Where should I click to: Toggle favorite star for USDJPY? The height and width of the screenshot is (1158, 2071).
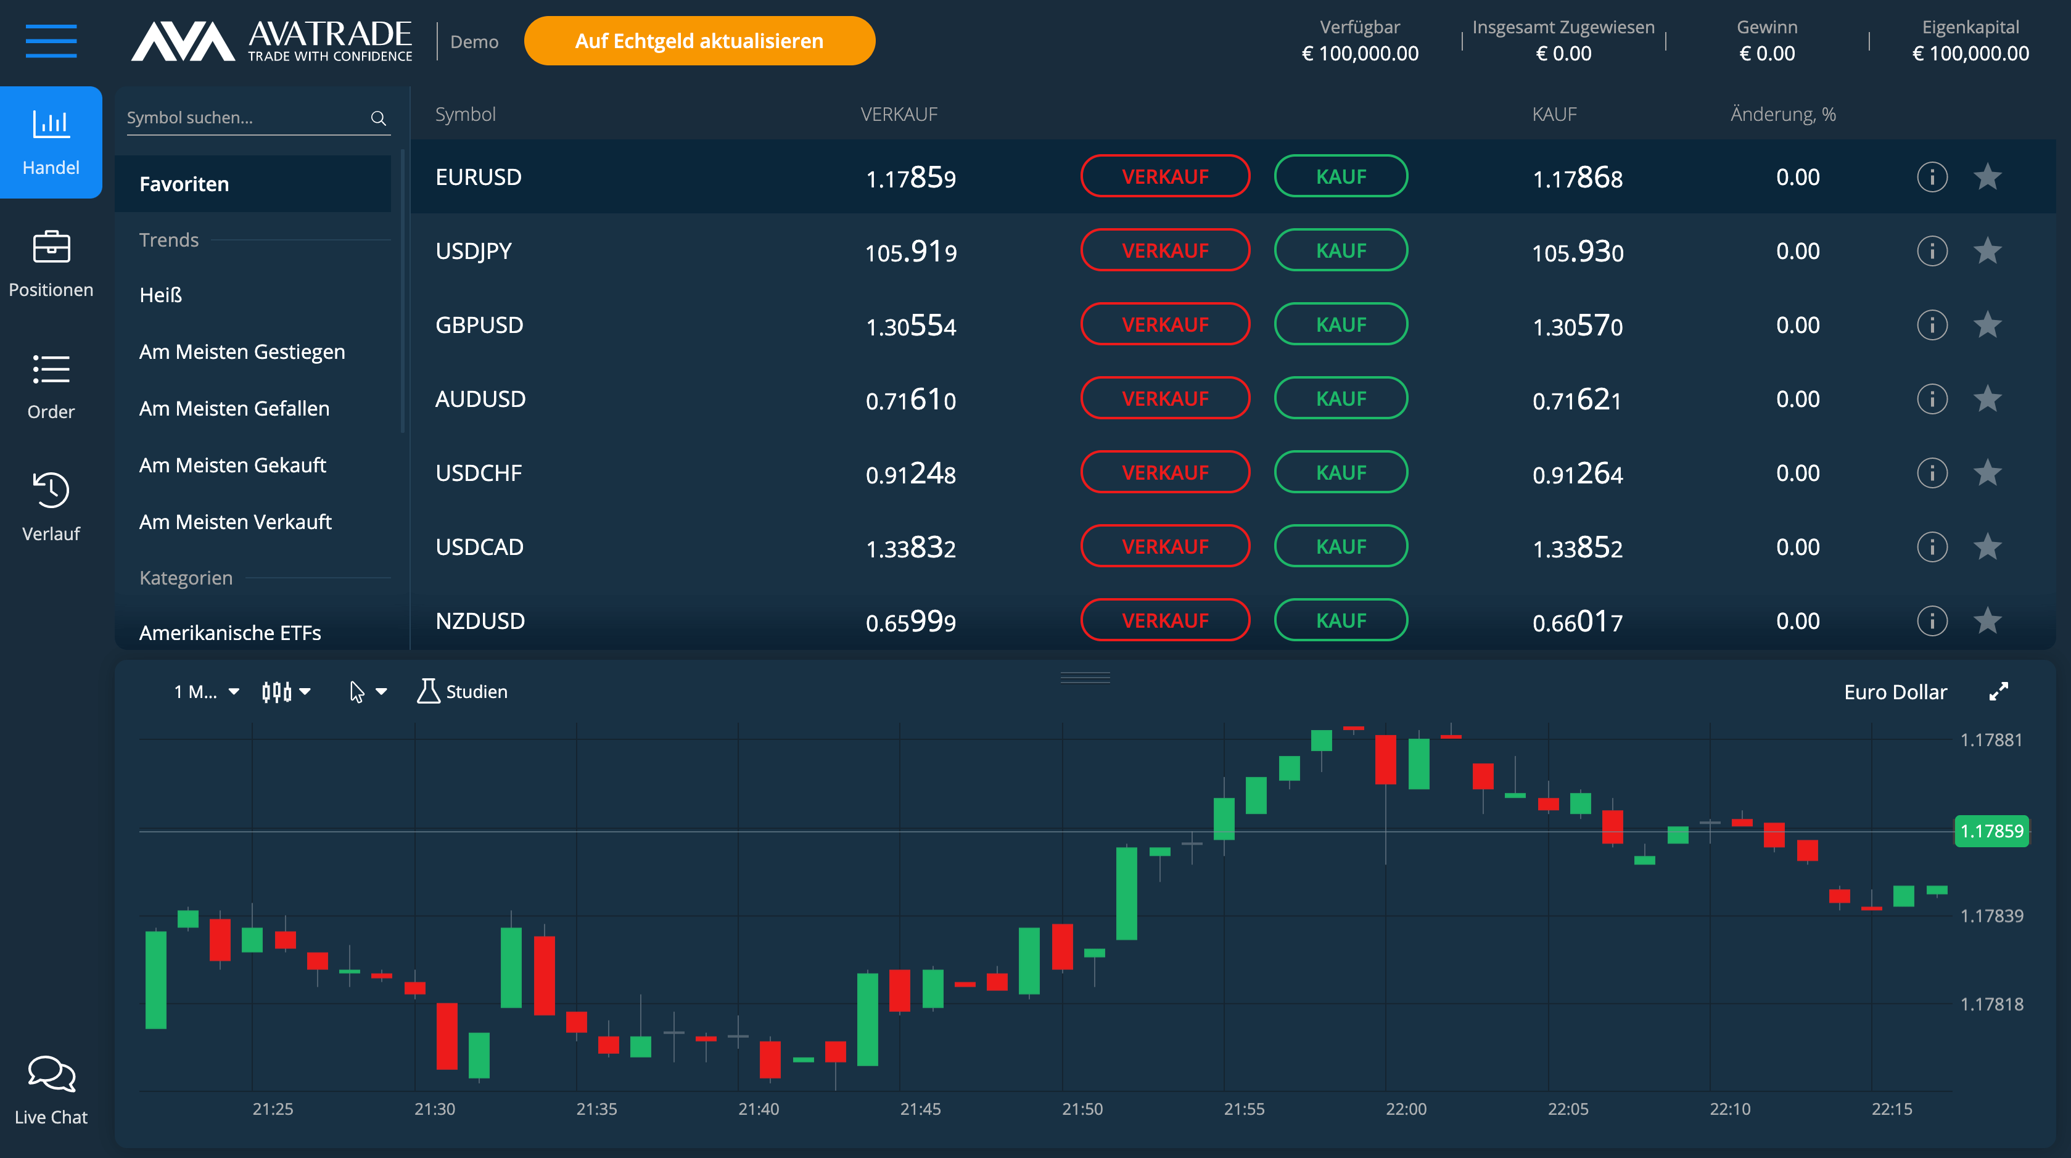(1987, 250)
